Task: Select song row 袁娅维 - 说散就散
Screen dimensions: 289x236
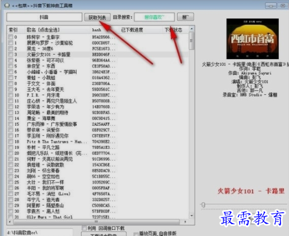Action: tap(97, 165)
